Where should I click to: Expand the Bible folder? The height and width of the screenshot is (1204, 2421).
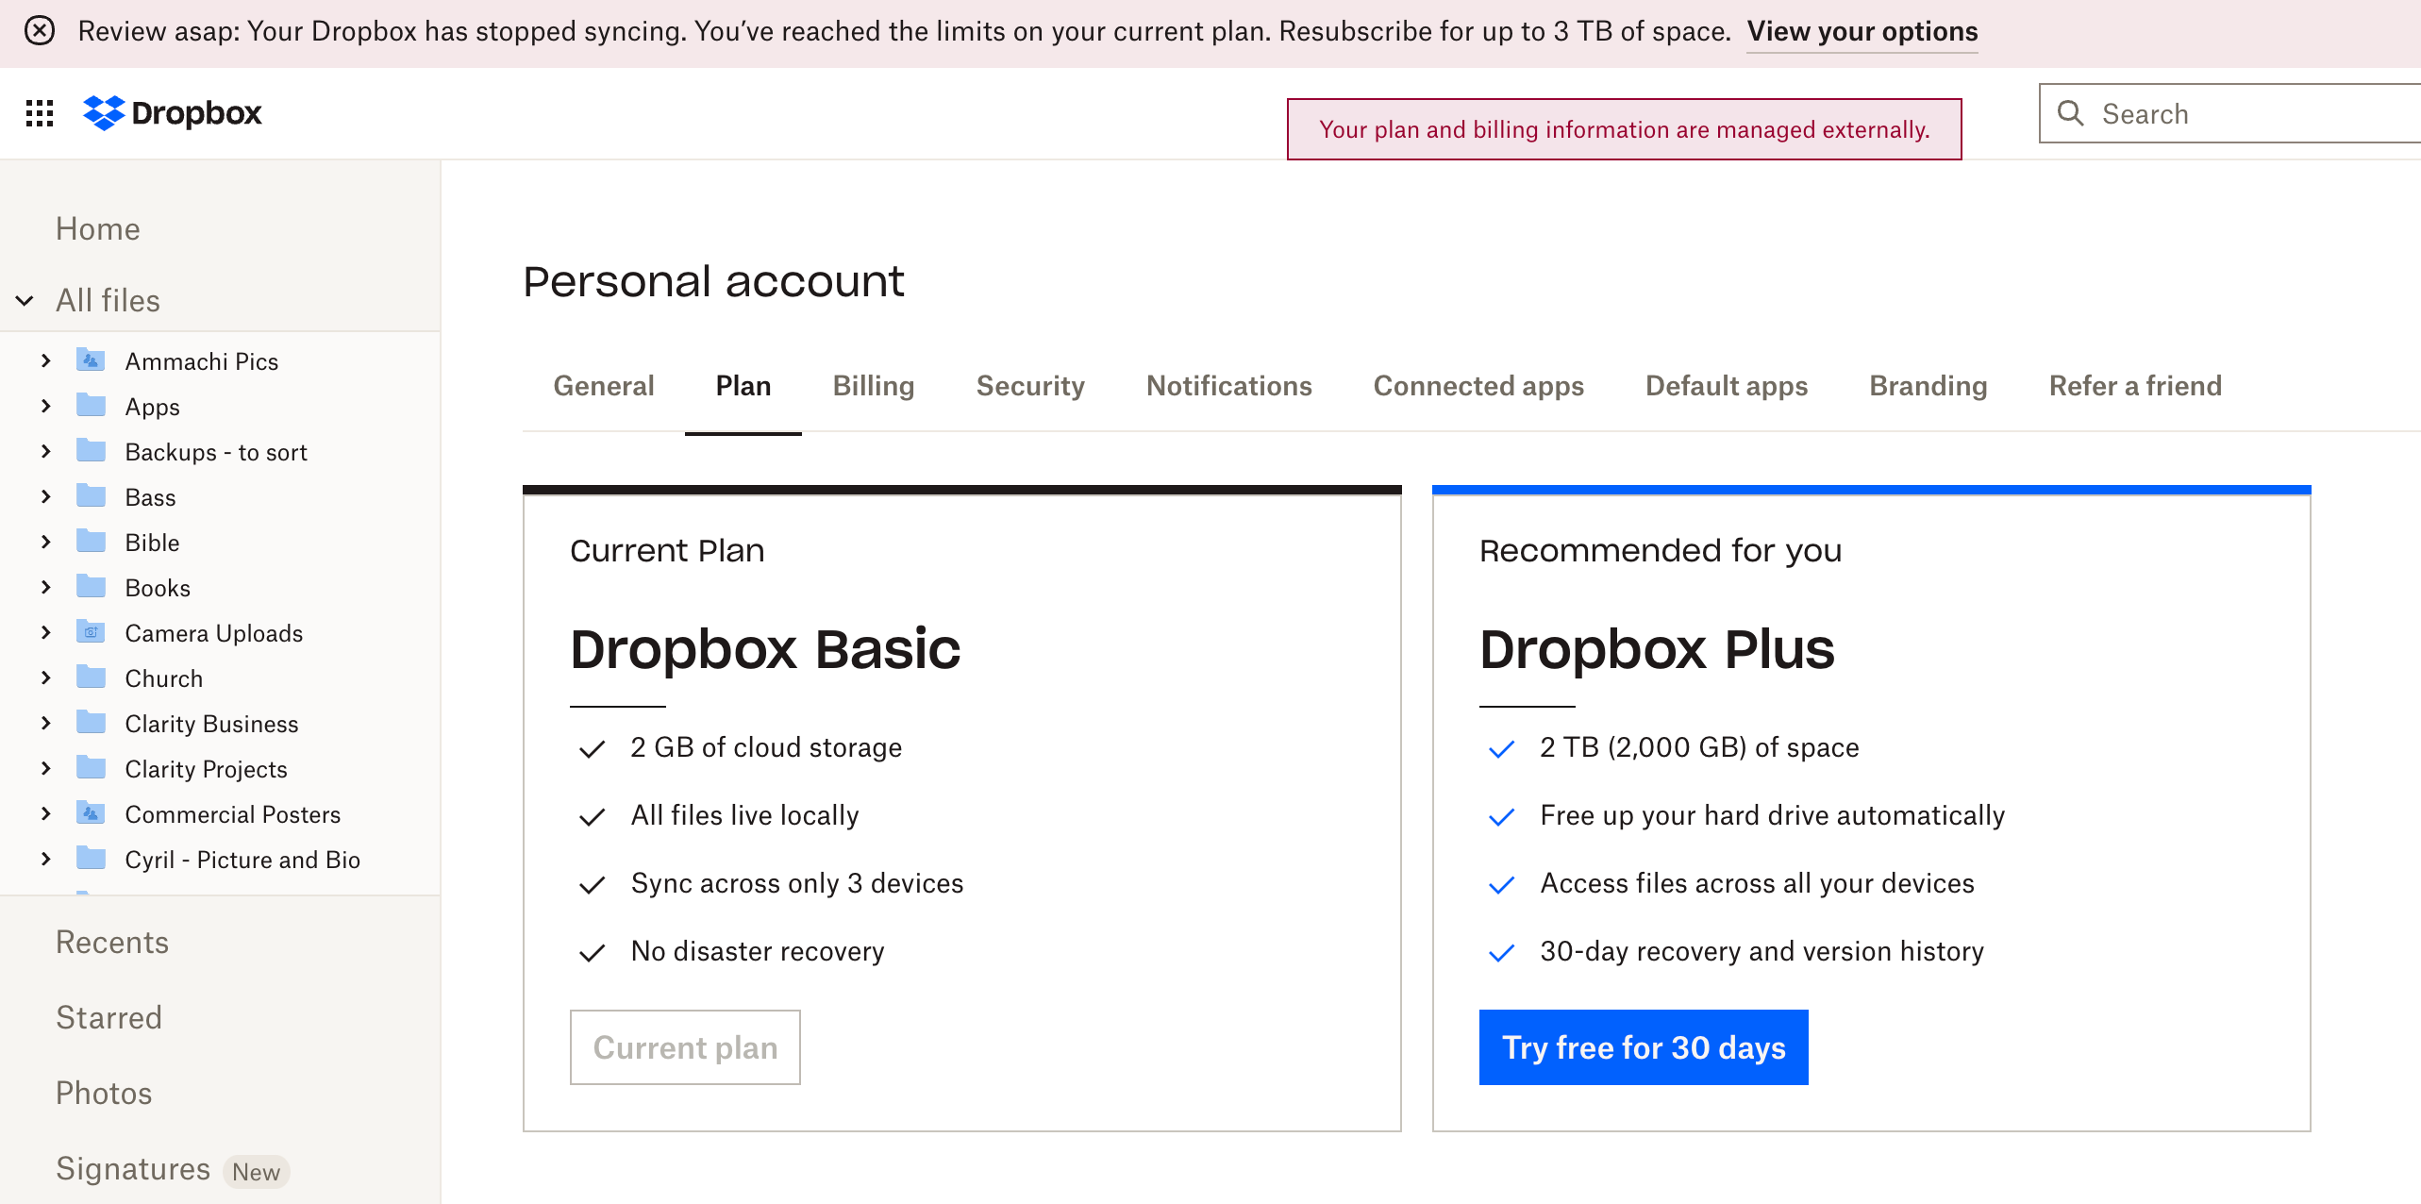point(46,542)
